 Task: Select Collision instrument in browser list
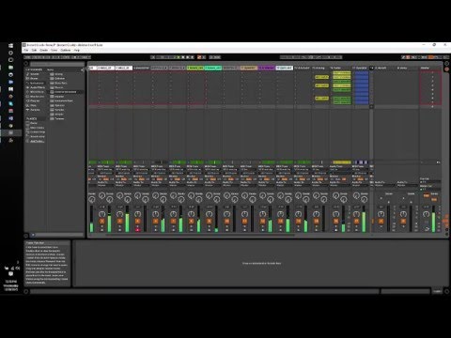pos(59,79)
